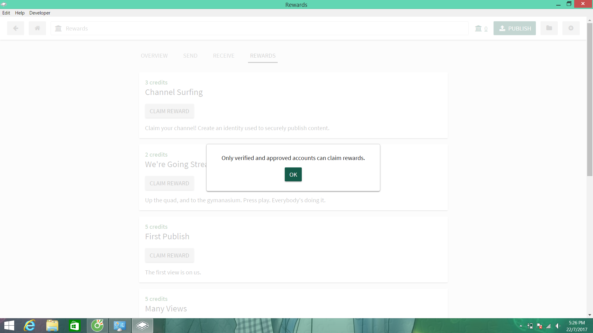The height and width of the screenshot is (333, 593).
Task: Switch to the Send tab
Action: click(190, 56)
